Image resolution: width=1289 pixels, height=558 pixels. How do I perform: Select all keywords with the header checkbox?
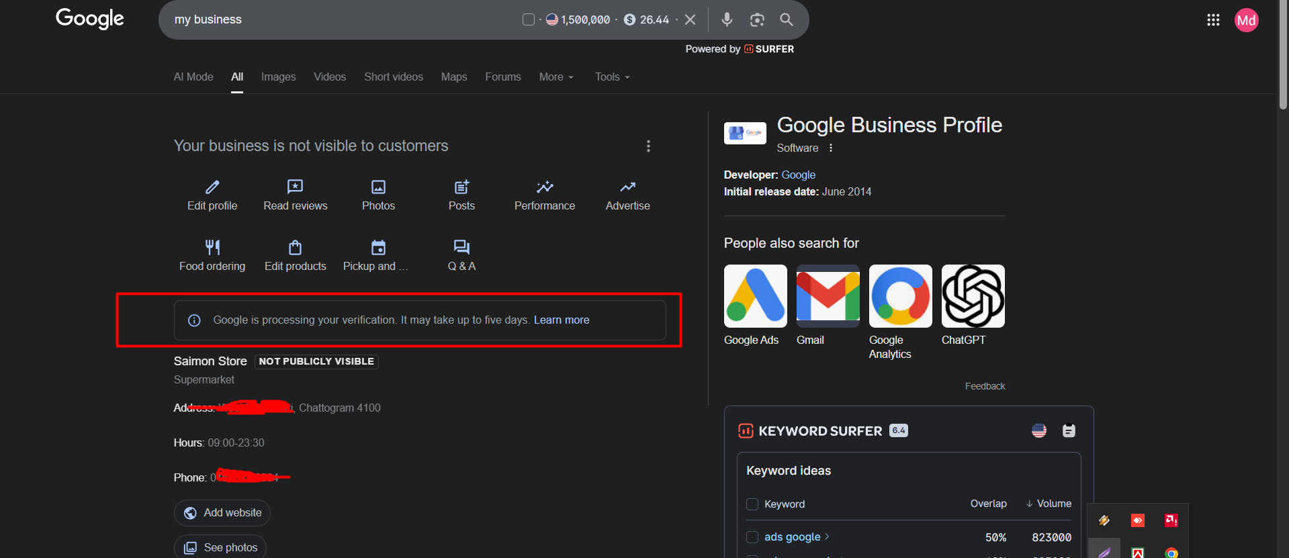pos(752,504)
